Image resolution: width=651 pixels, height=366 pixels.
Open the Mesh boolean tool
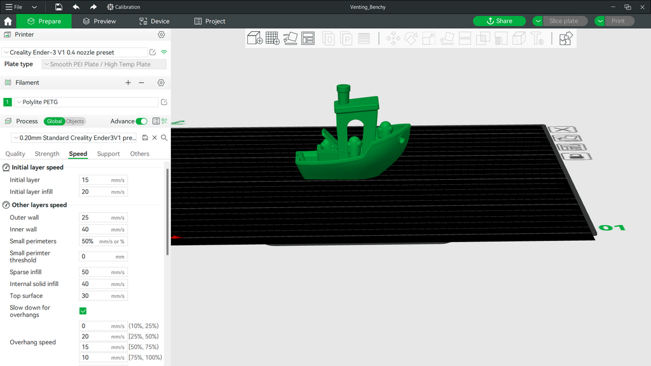click(483, 39)
